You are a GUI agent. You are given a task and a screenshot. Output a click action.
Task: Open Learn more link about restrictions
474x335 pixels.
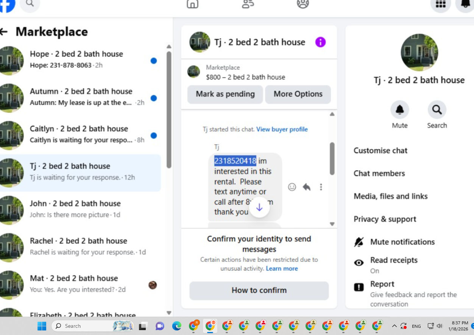[x=282, y=268]
